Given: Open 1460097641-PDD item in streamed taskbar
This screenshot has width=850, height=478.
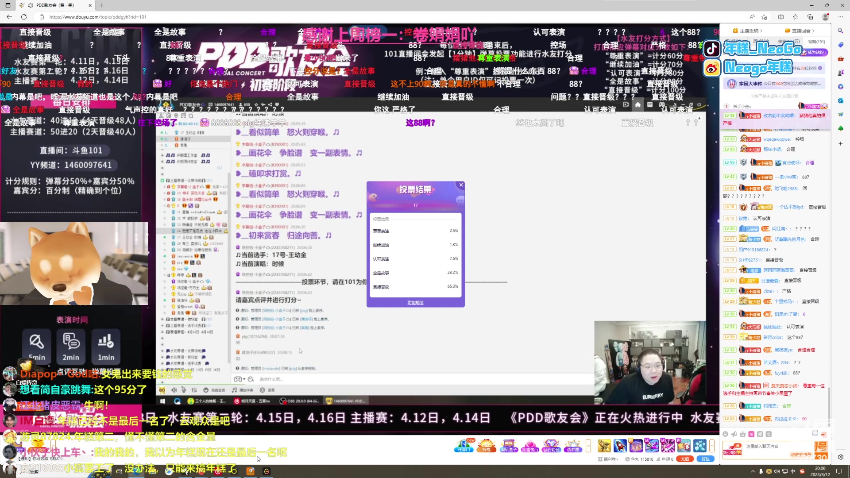Looking at the screenshot, I should click(x=345, y=401).
